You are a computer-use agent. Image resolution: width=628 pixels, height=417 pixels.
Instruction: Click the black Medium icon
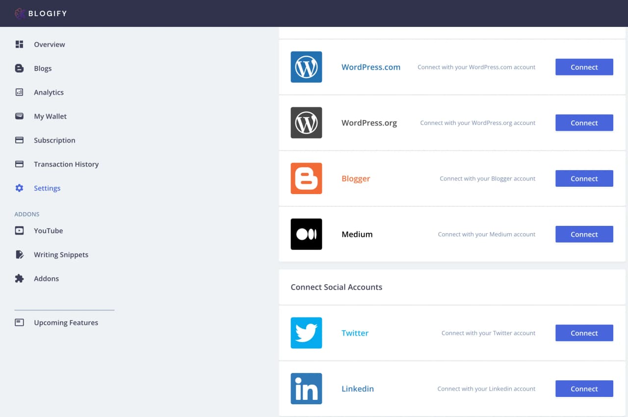(306, 234)
